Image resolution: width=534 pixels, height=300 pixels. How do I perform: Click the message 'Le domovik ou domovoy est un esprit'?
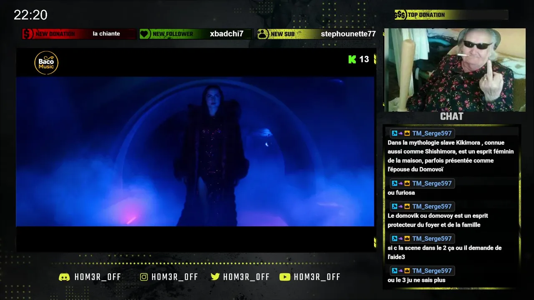coord(438,220)
